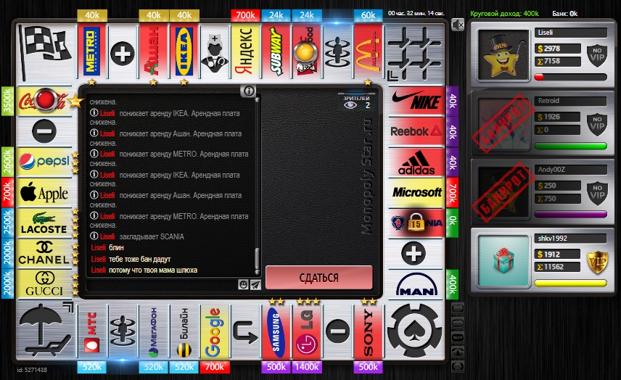Screen dimensions: 621x380
Task: Click the Сдаться surrender button
Action: click(x=318, y=278)
